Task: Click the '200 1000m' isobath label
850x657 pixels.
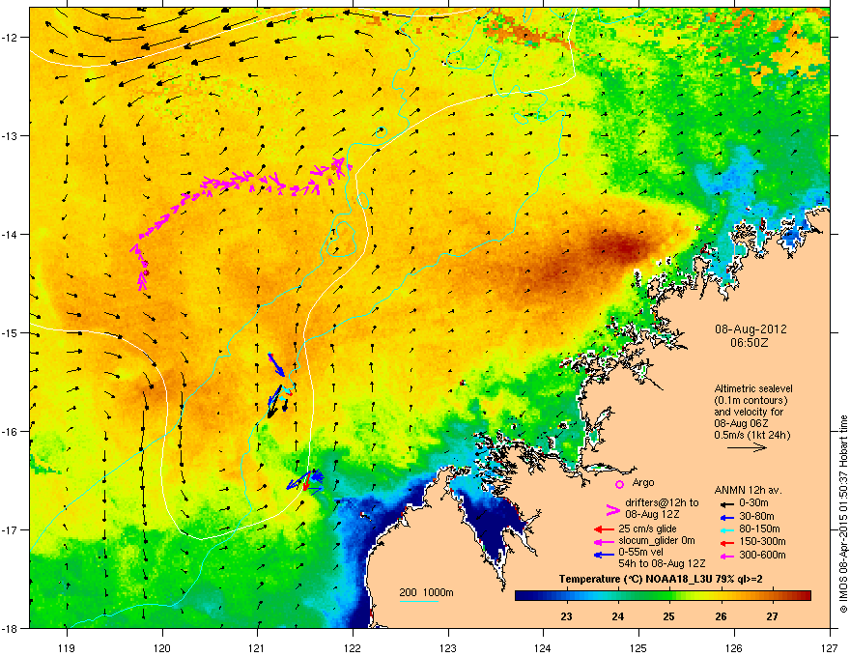Action: pos(426,592)
